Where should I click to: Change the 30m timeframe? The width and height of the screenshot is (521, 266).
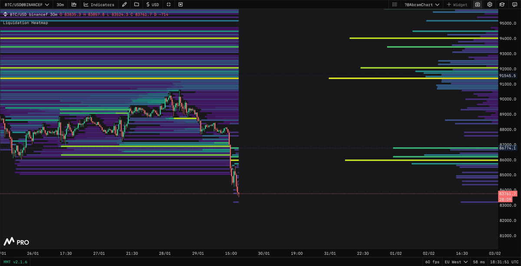click(x=60, y=4)
